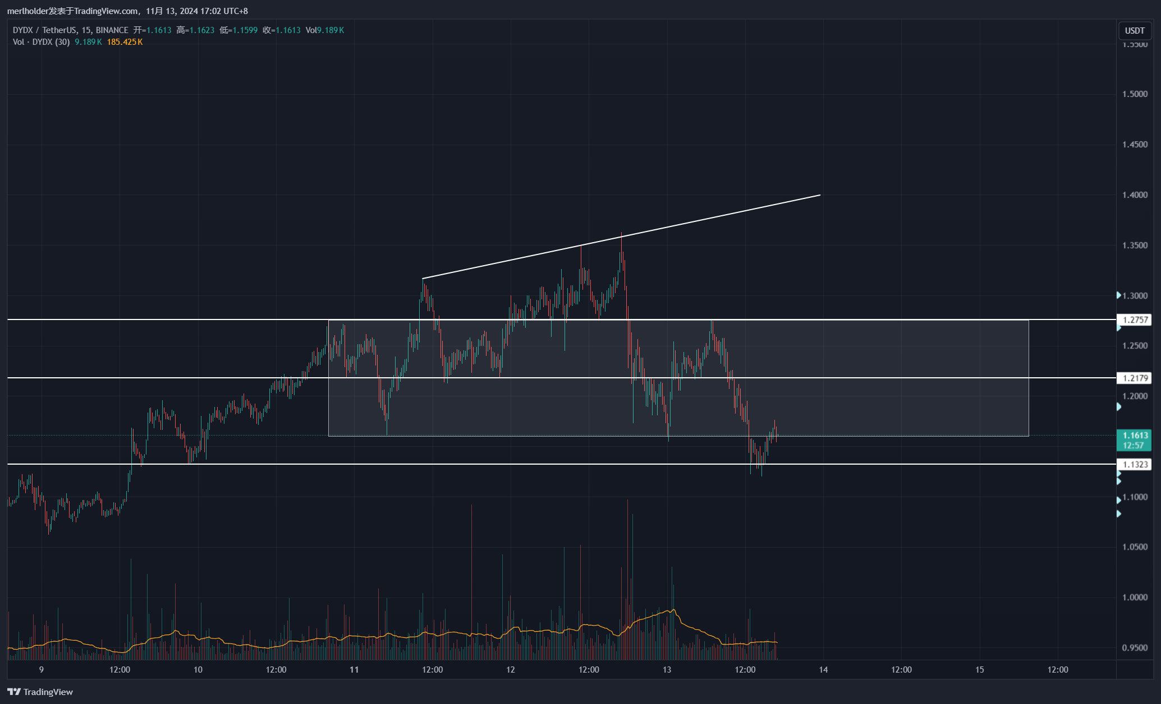Select the 1.1323 horizontal line price label
Screen dimensions: 1161x704
[1135, 464]
